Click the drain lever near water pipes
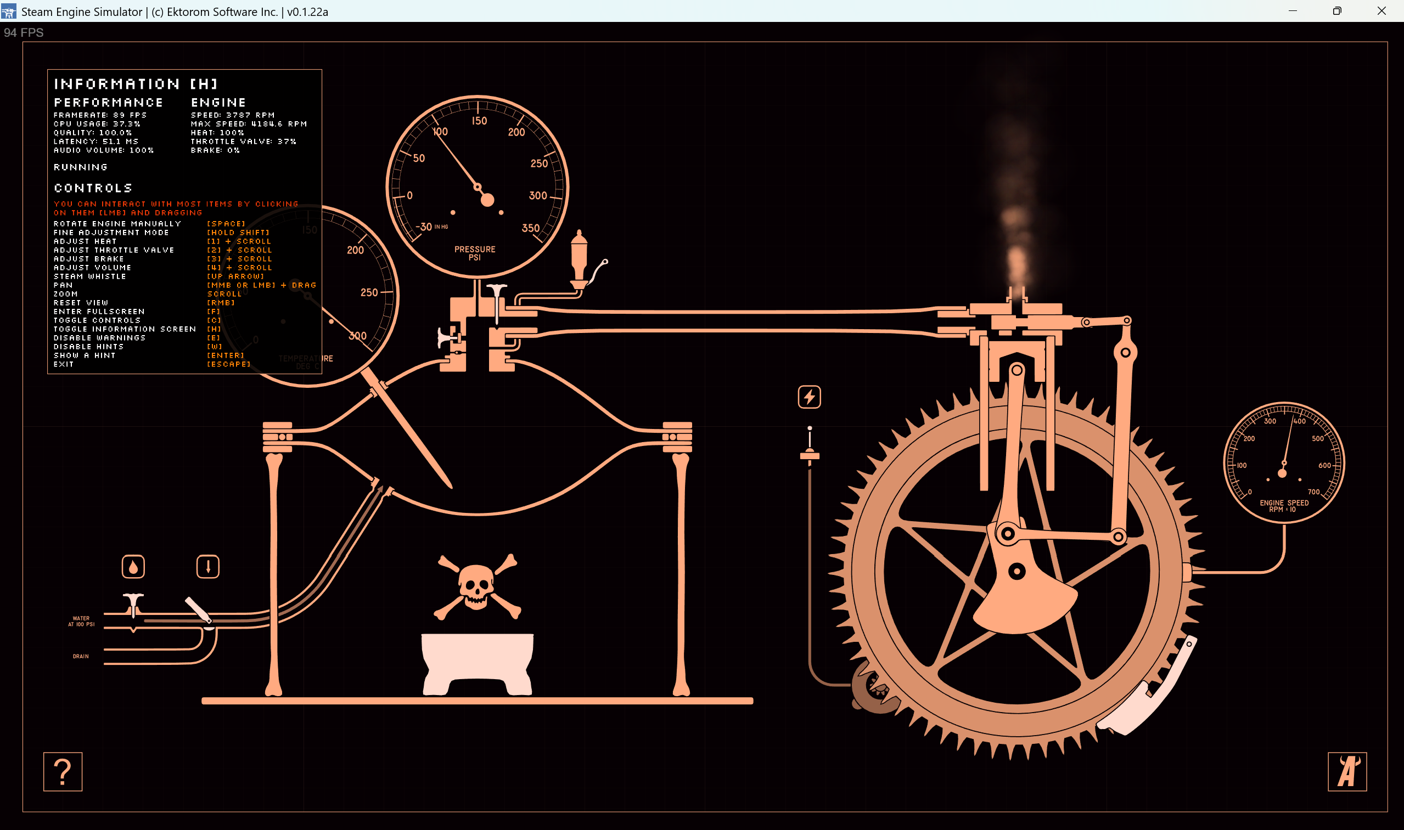Viewport: 1404px width, 830px height. (x=199, y=610)
